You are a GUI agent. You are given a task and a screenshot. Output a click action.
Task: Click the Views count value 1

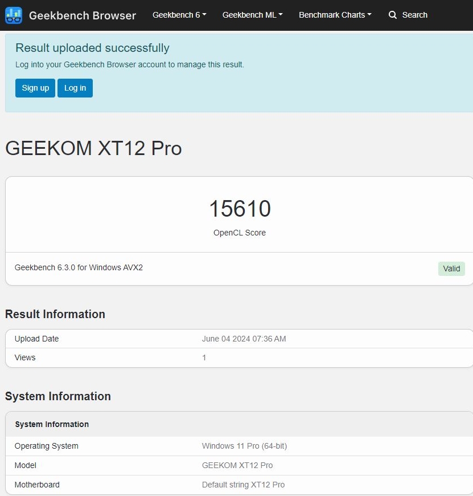click(204, 358)
